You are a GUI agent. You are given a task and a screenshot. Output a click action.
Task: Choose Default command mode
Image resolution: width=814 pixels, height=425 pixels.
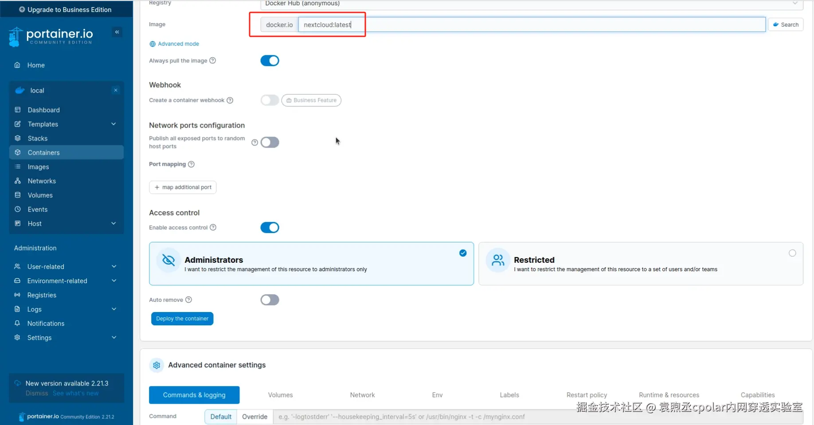(x=221, y=417)
